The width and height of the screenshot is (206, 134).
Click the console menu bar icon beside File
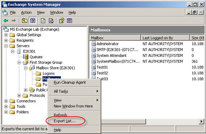5,12
